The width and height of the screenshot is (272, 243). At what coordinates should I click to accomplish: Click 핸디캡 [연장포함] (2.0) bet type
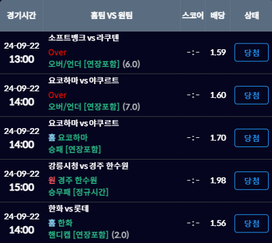(x=89, y=235)
